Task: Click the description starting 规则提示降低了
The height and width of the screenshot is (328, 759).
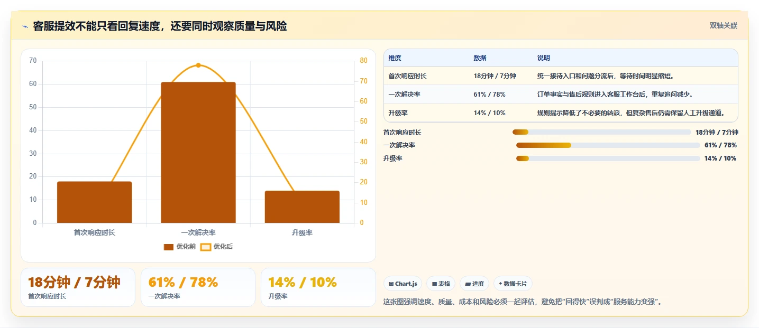Action: (x=630, y=113)
